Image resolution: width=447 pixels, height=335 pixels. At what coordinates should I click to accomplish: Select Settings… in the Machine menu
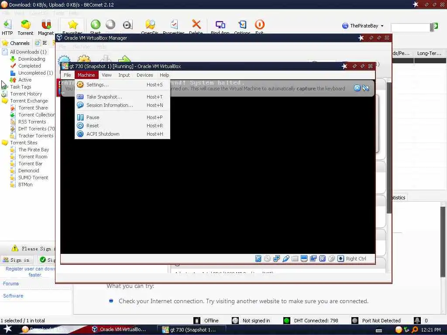[122, 85]
